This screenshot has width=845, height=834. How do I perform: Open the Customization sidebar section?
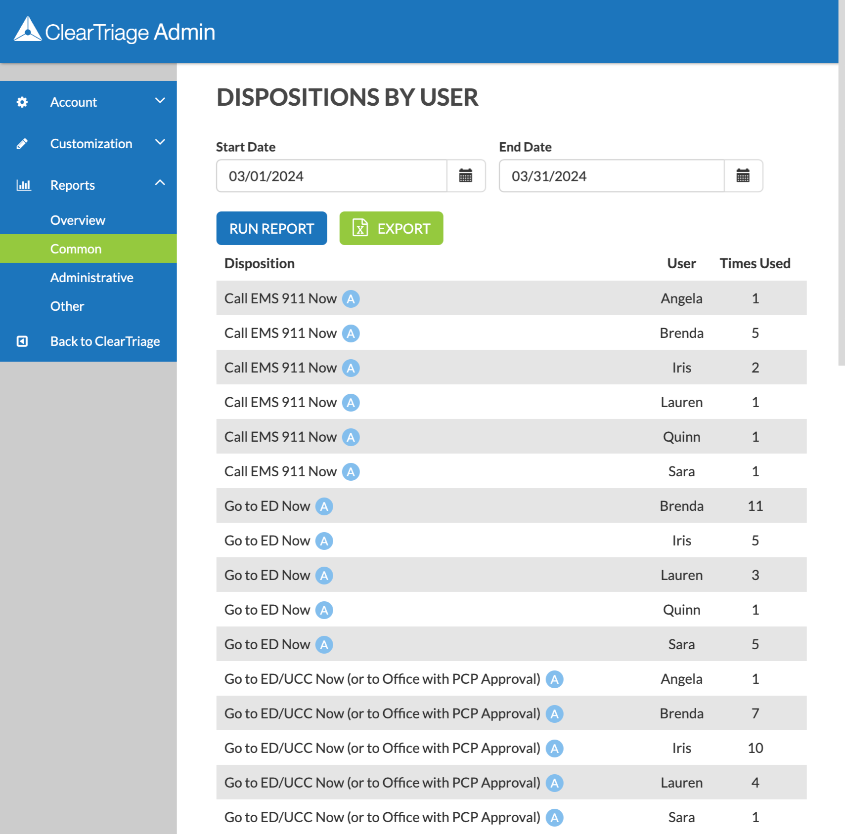(x=89, y=144)
